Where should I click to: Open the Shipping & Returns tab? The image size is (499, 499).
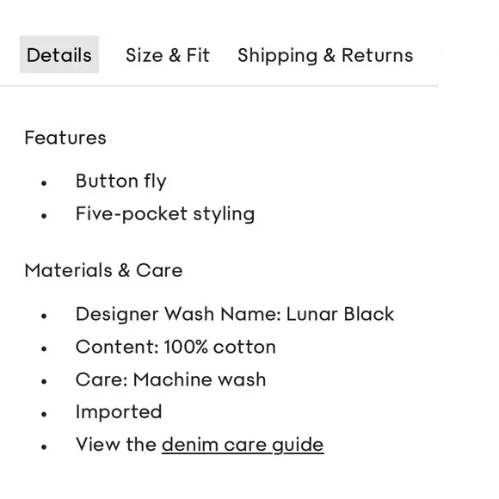325,55
